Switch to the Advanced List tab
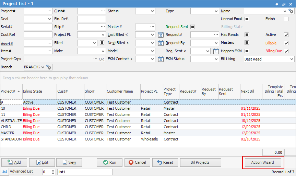This screenshot has height=176, width=296. coord(21,171)
